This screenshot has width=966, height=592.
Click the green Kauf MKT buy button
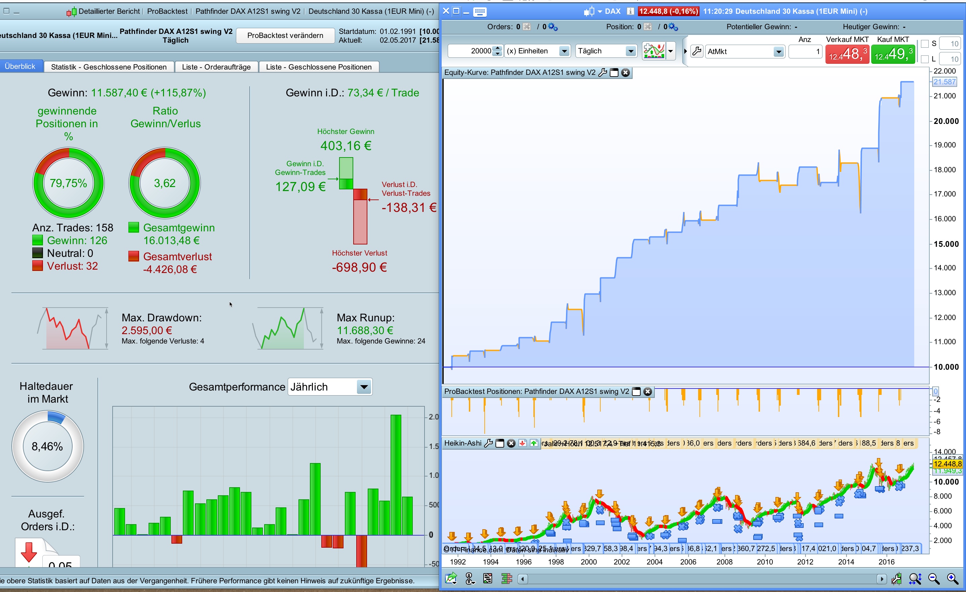893,54
